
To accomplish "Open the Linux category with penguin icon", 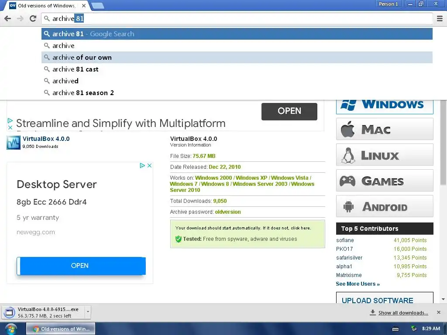I will click(x=385, y=155).
